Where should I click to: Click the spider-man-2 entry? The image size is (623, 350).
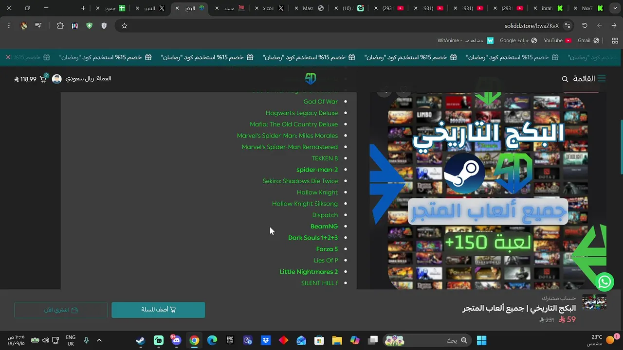317,170
